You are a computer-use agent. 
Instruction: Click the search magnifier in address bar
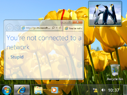[53, 28]
